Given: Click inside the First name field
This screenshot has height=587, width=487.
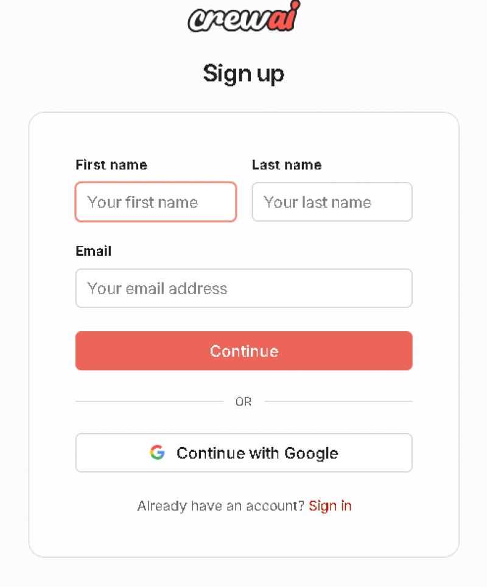Looking at the screenshot, I should [x=155, y=202].
